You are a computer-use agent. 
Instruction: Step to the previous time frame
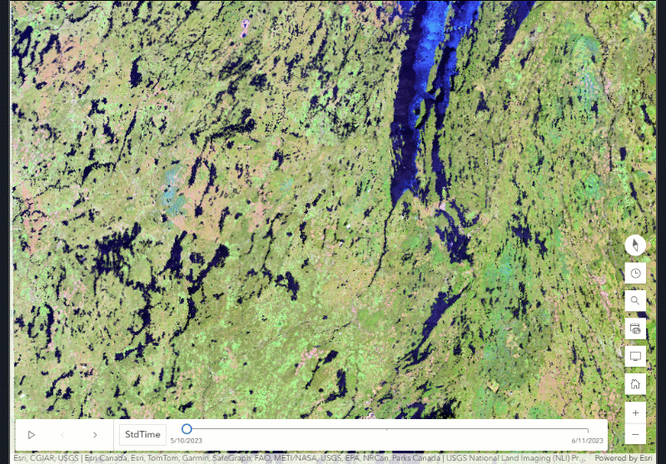(63, 435)
